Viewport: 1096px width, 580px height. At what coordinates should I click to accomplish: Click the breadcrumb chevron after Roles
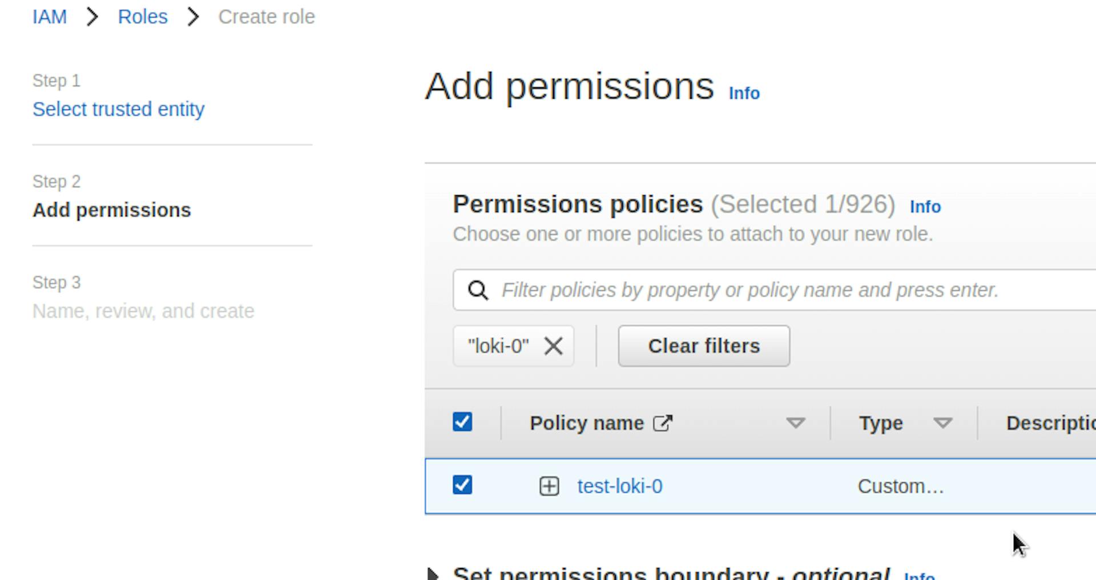[194, 17]
